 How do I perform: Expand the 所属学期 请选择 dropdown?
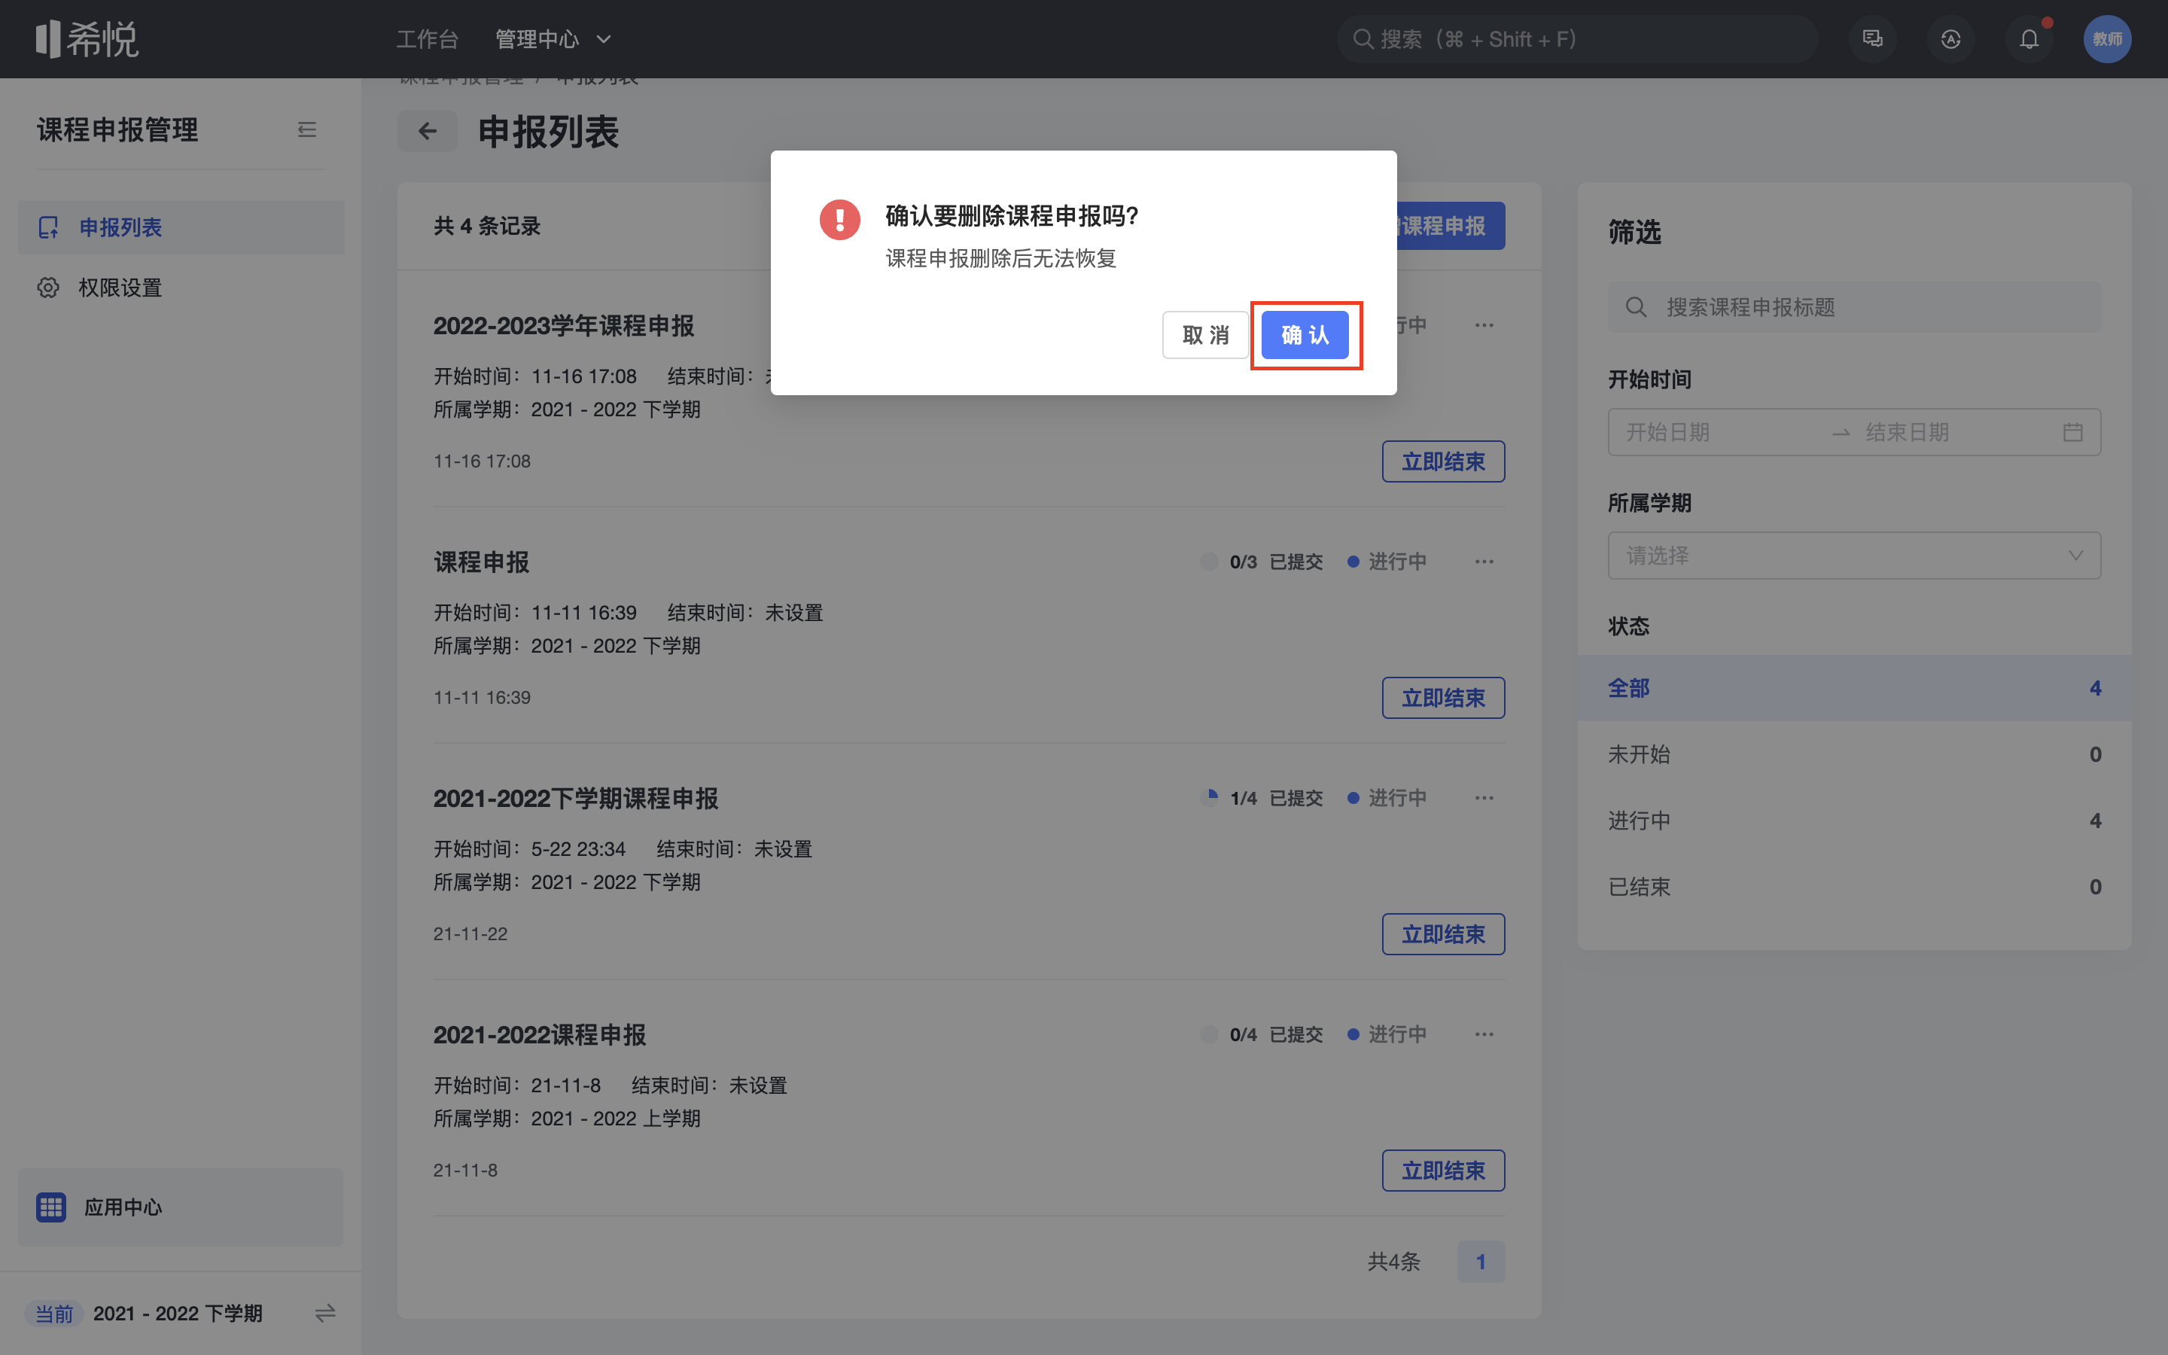point(1854,556)
